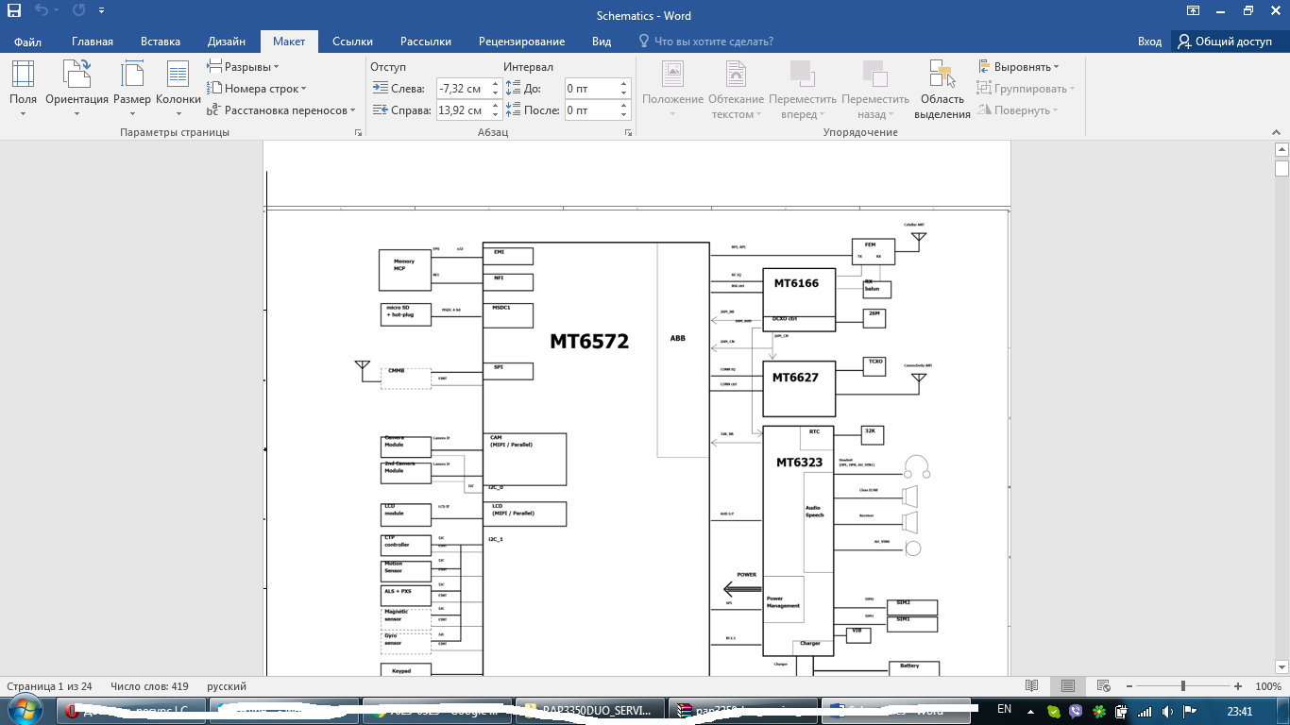The image size is (1290, 725).
Task: Click the Слева left indent input field
Action: click(x=460, y=89)
